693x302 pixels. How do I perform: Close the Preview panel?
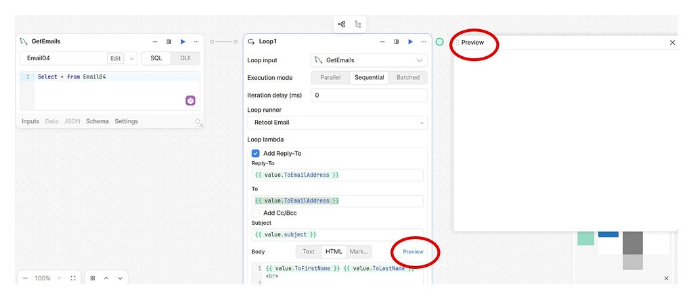pos(672,43)
